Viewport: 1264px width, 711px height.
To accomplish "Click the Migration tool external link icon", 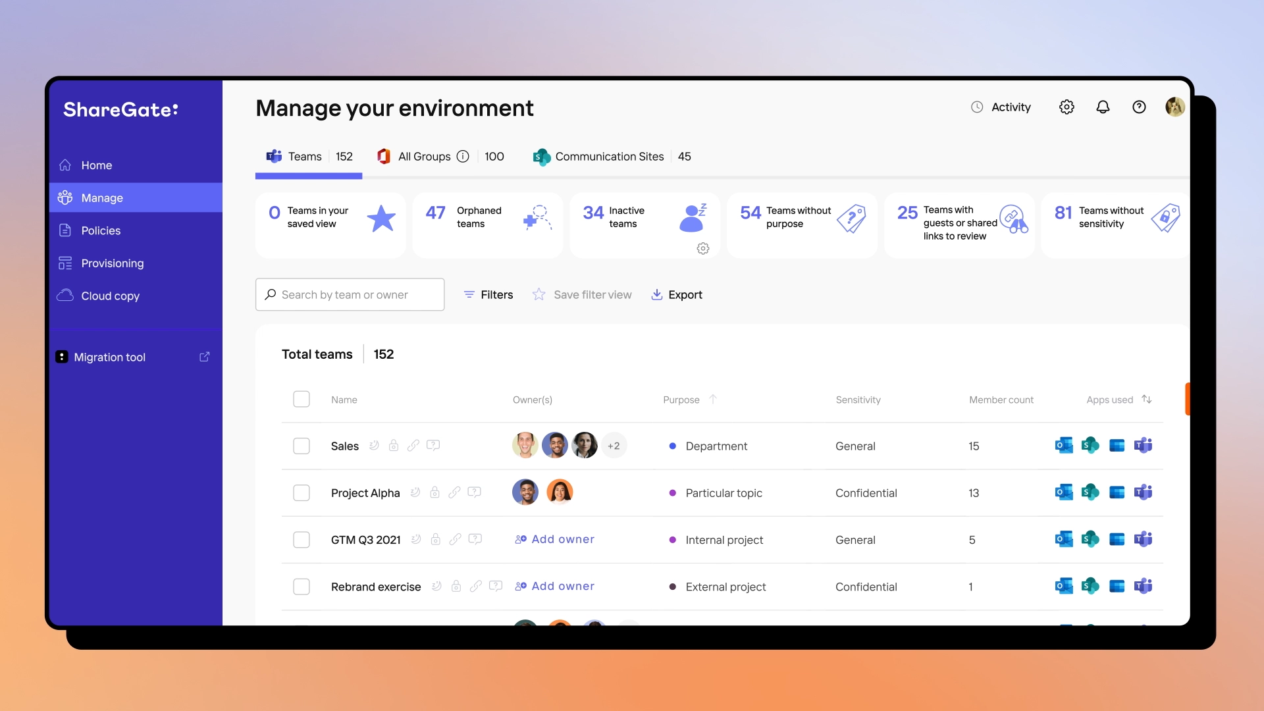I will pyautogui.click(x=205, y=356).
